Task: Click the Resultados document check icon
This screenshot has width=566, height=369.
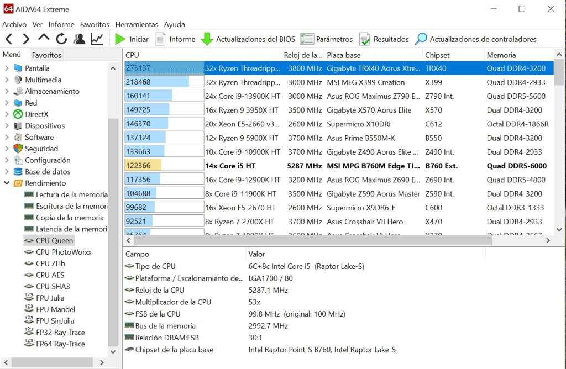Action: click(x=365, y=39)
